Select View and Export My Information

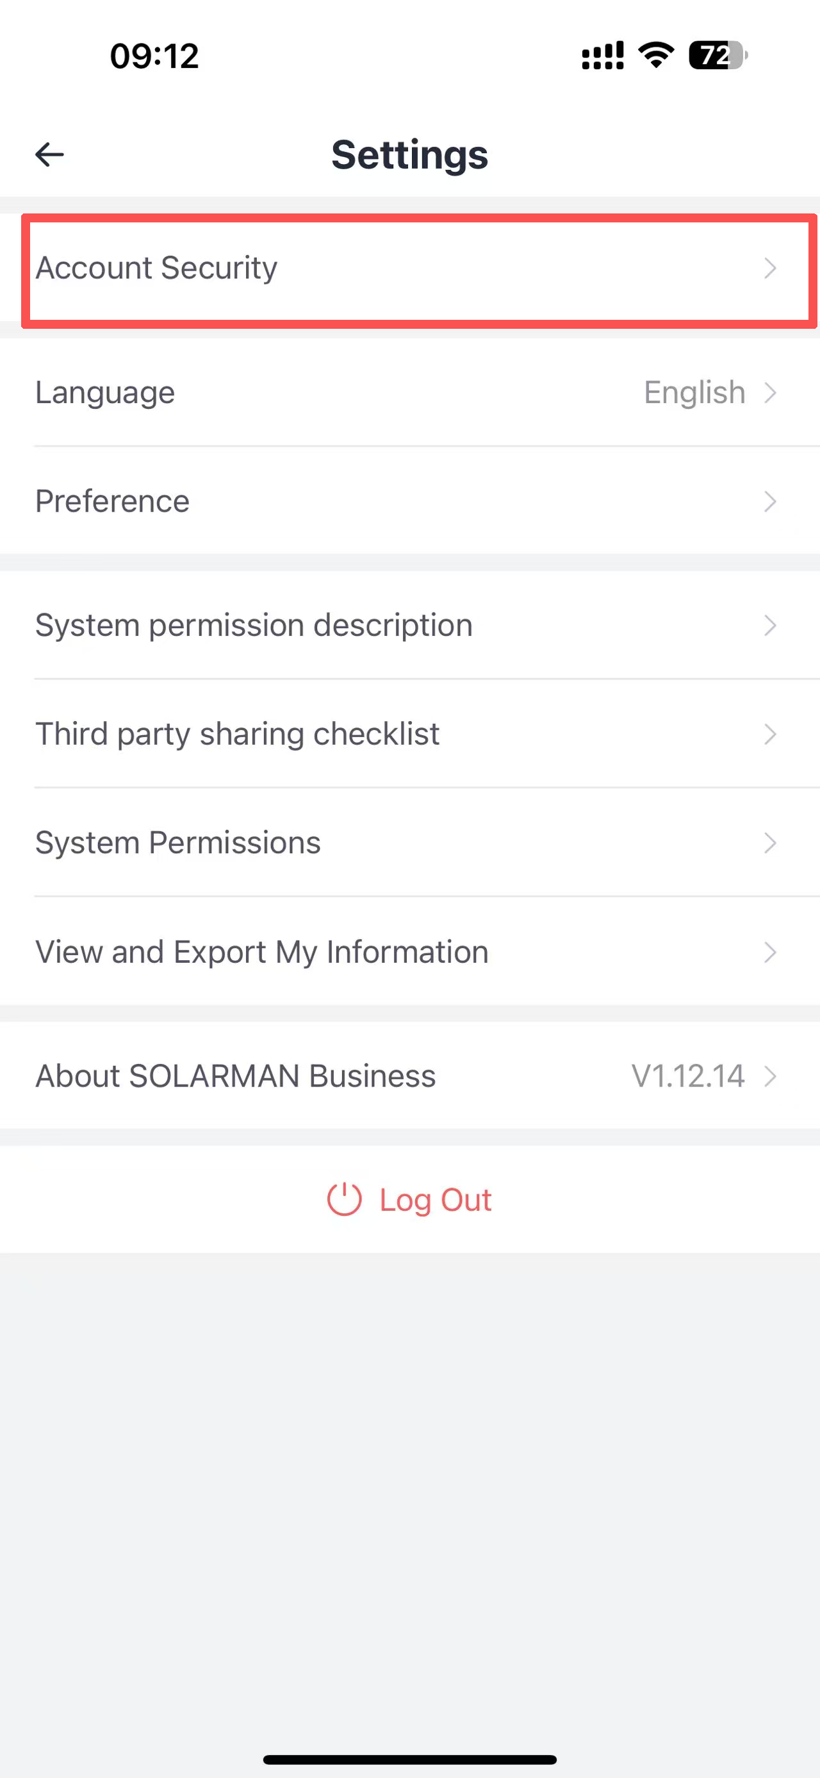(x=262, y=952)
